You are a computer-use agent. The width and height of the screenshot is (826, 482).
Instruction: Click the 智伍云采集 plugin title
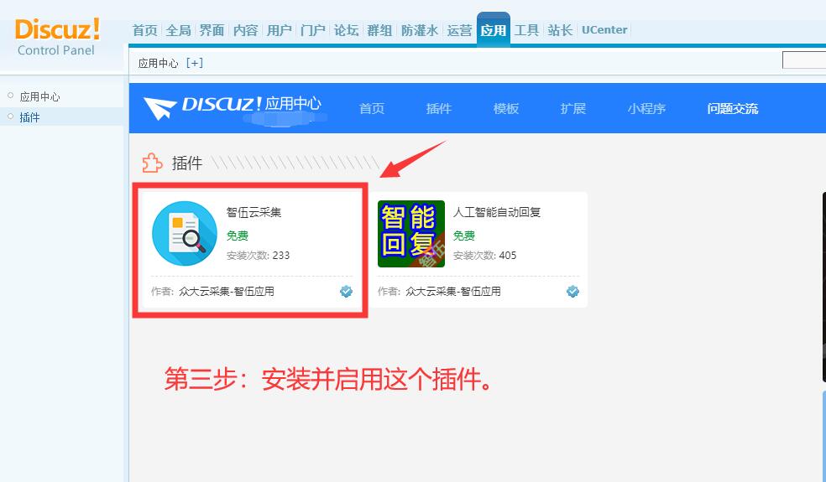(254, 212)
